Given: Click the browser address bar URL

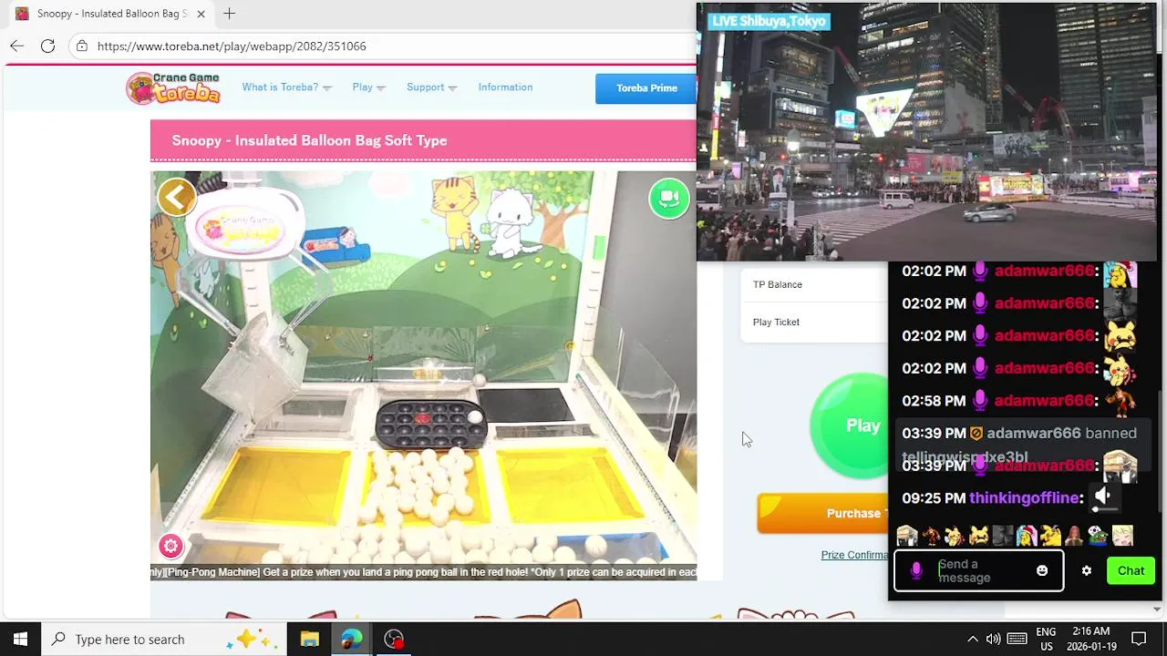Looking at the screenshot, I should point(232,46).
